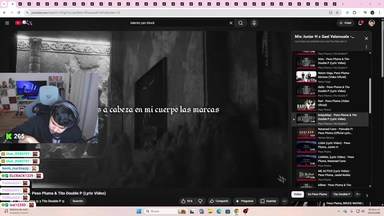Select the De Peso Pluma chip
This screenshot has height=216, width=384.
point(317,194)
